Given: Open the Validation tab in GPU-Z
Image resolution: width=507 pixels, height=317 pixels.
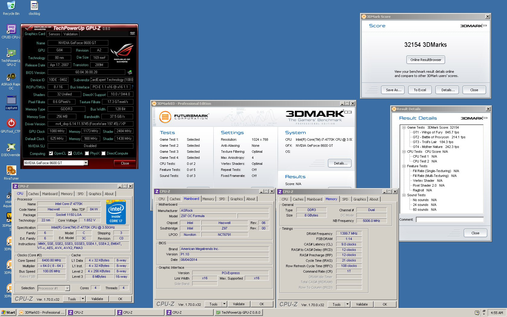Looking at the screenshot, I should 71,34.
